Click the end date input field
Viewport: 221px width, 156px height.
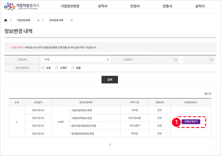tap(196, 60)
